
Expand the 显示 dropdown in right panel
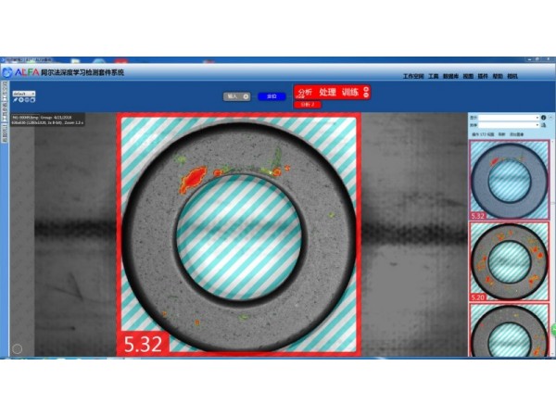point(537,118)
